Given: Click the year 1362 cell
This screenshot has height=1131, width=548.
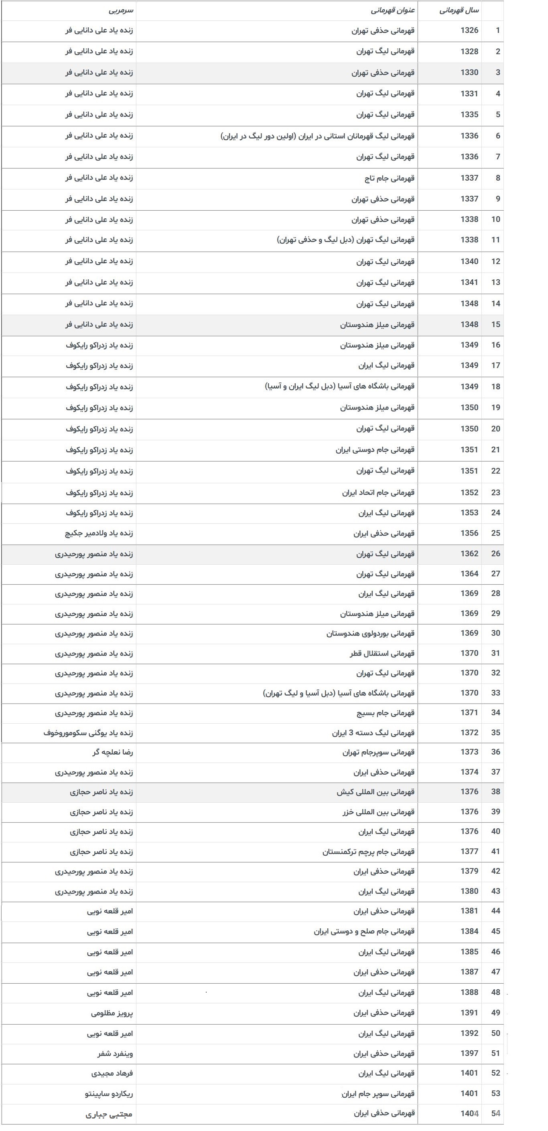Looking at the screenshot, I should (x=469, y=553).
